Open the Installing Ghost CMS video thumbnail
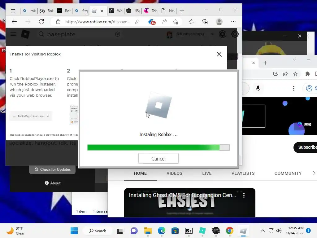Screen dimensions: 317x238 pos(190,203)
